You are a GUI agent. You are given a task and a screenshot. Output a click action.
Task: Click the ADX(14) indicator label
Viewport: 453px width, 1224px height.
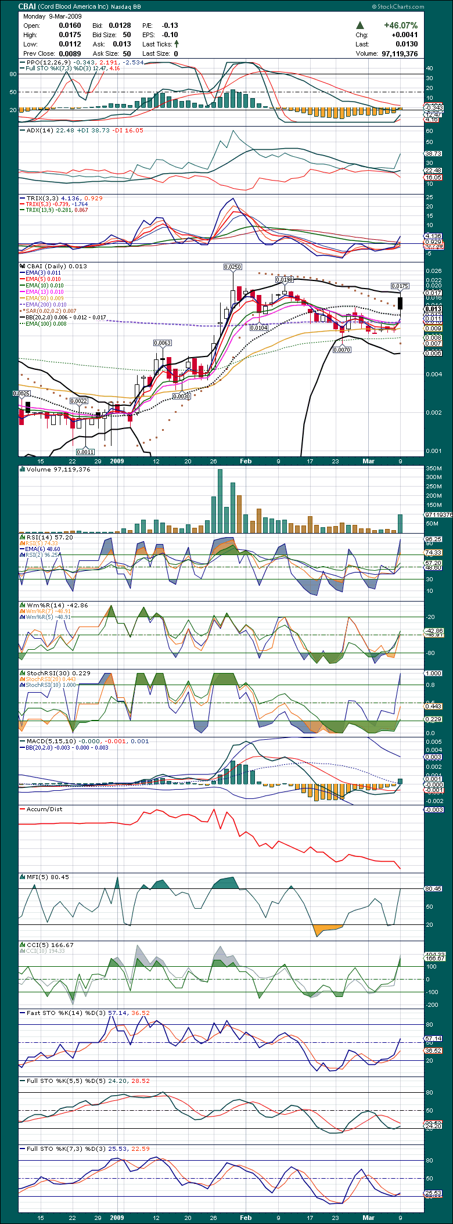coord(41,130)
